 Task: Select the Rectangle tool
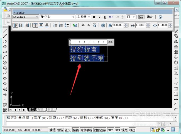click(x=5, y=52)
